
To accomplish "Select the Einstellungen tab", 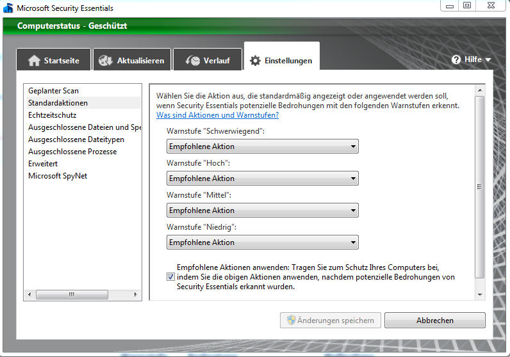I will point(282,56).
